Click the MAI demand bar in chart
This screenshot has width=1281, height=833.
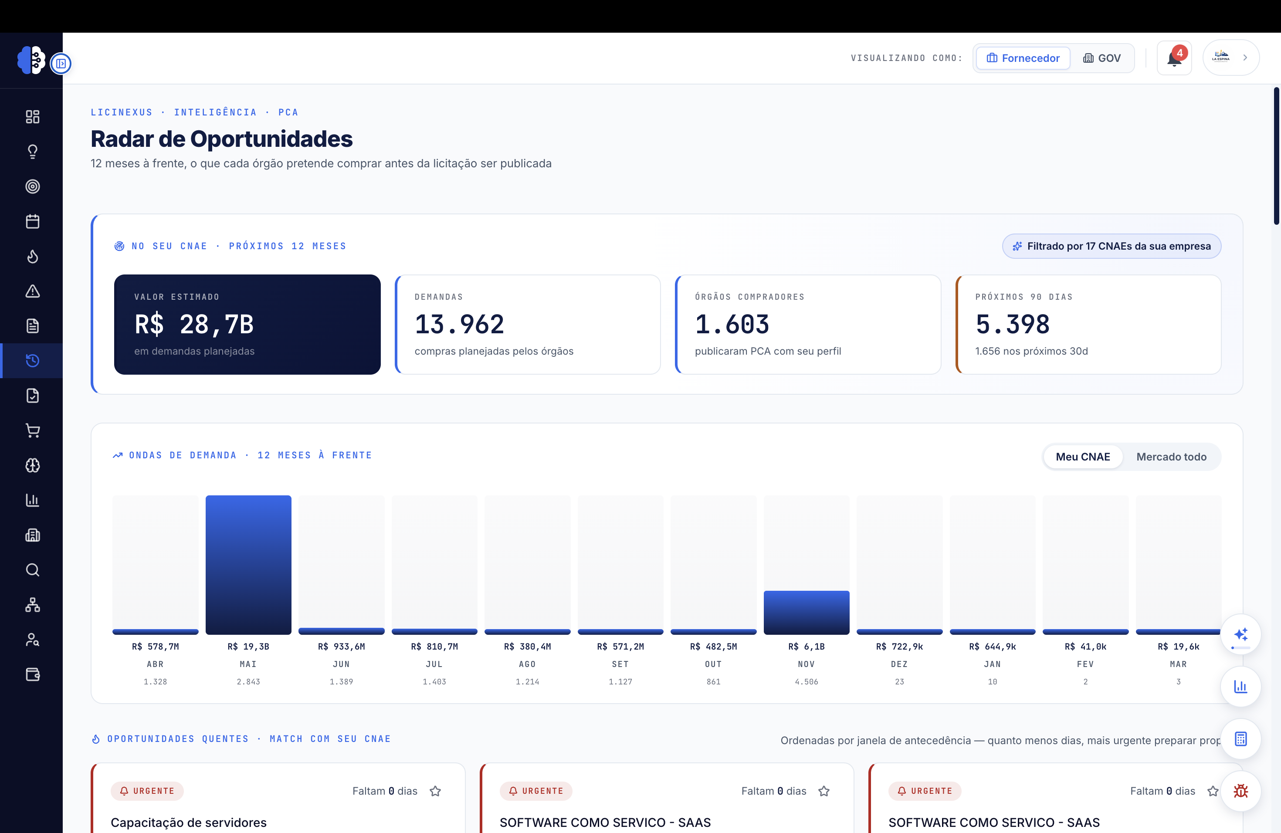click(248, 565)
